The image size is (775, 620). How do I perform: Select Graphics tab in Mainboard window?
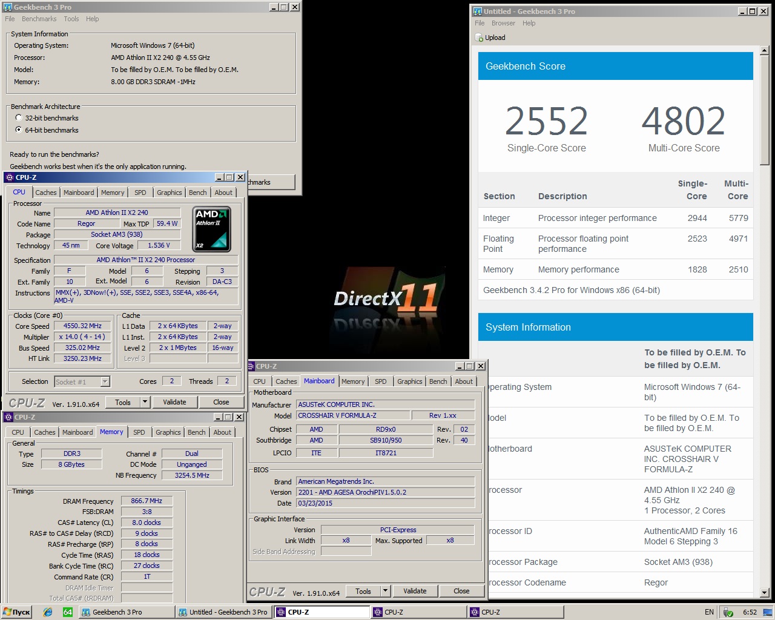pos(410,381)
